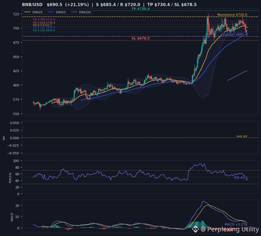Click the 0.000 volume axis tick
The width and height of the screenshot is (261, 236).
pyautogui.click(x=15, y=138)
